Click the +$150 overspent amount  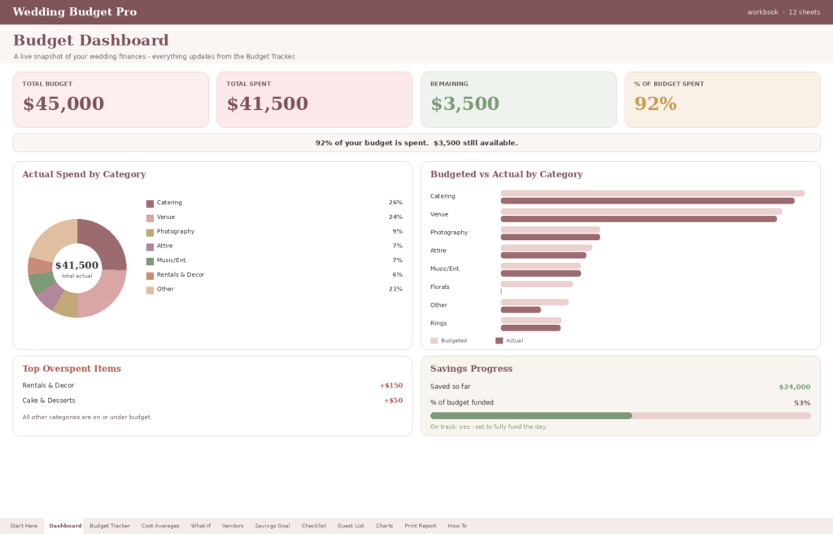pyautogui.click(x=391, y=385)
